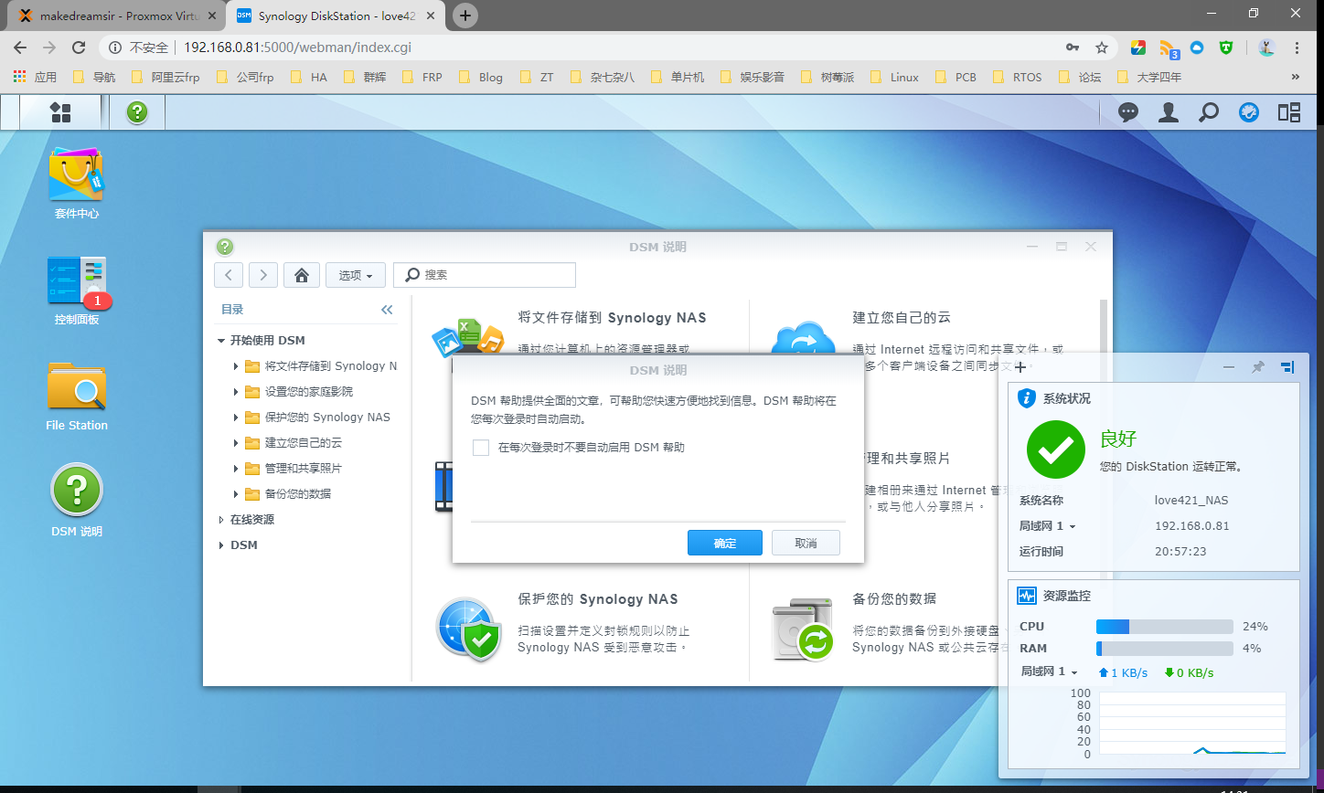Open the 建立您自己的云 help article heading
The width and height of the screenshot is (1324, 793).
click(902, 318)
